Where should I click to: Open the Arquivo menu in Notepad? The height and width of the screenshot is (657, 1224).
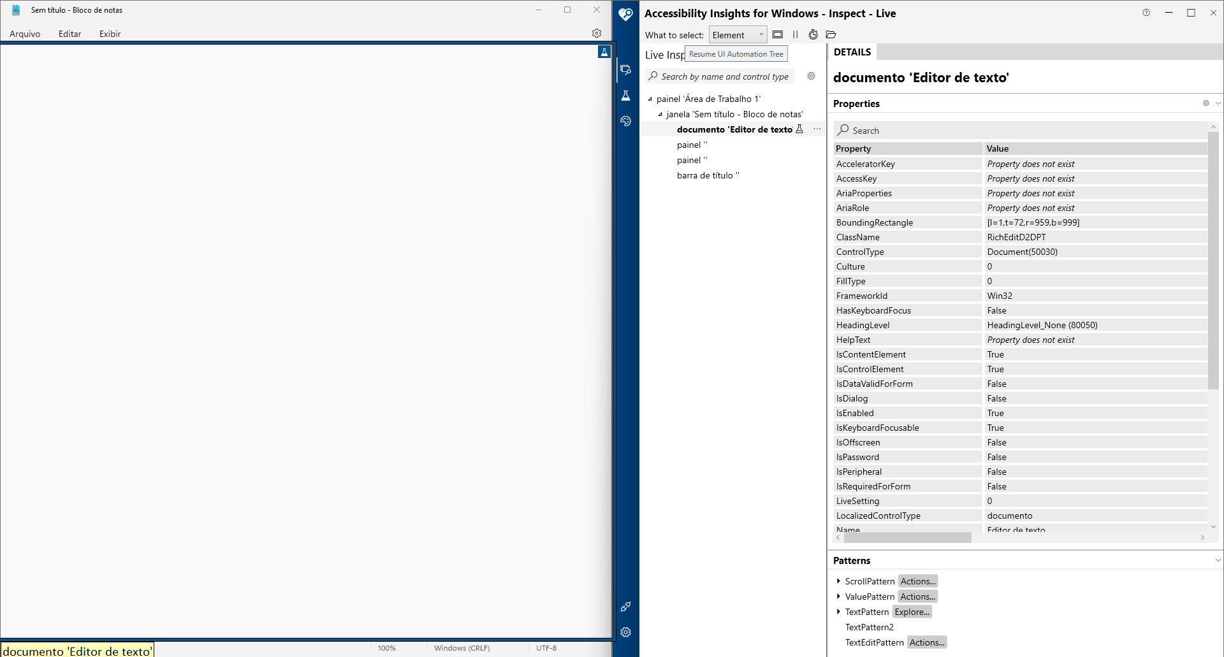(25, 34)
